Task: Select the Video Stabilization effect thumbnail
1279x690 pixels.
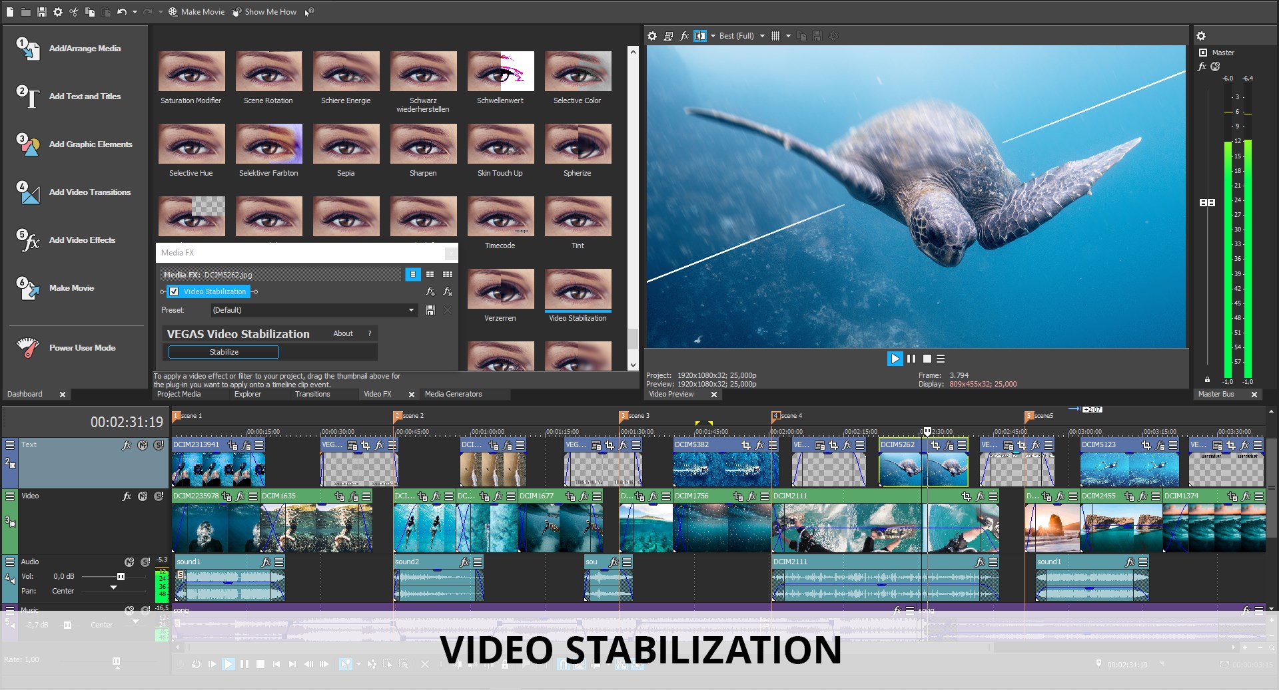Action: (x=578, y=289)
